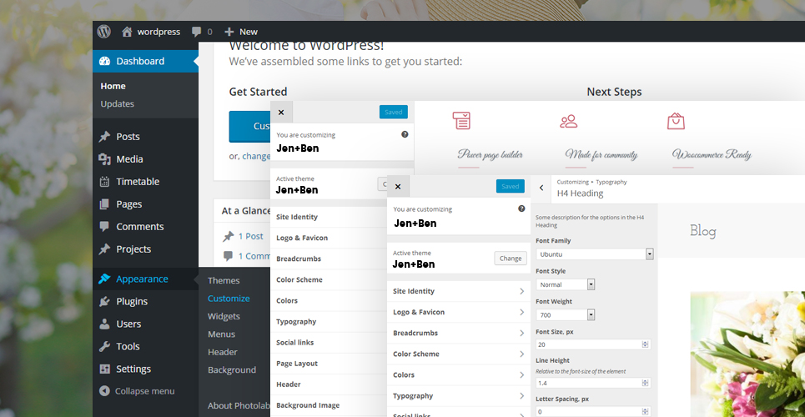Open the Font Style Normal dropdown
The height and width of the screenshot is (417, 805).
click(x=566, y=284)
